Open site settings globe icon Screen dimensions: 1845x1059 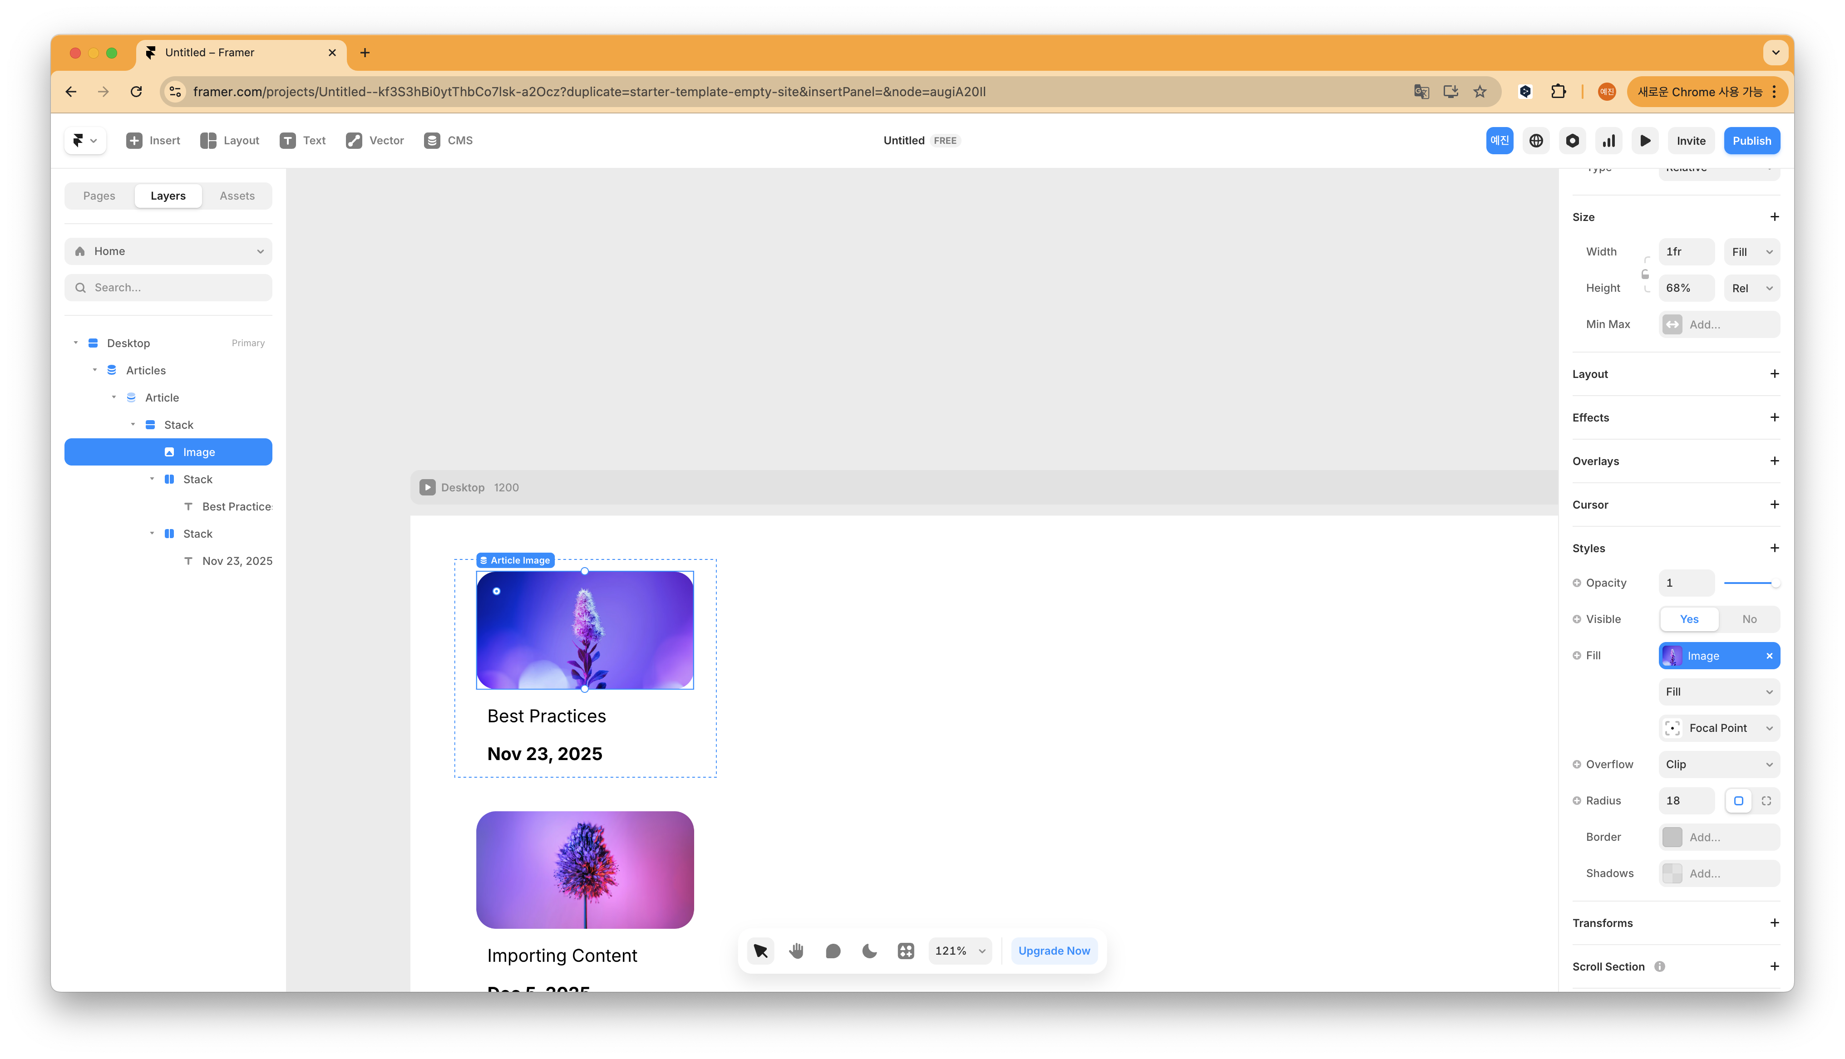point(1536,141)
